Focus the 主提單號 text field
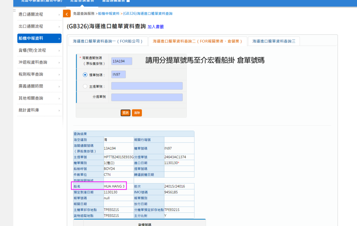 pyautogui.click(x=147, y=86)
